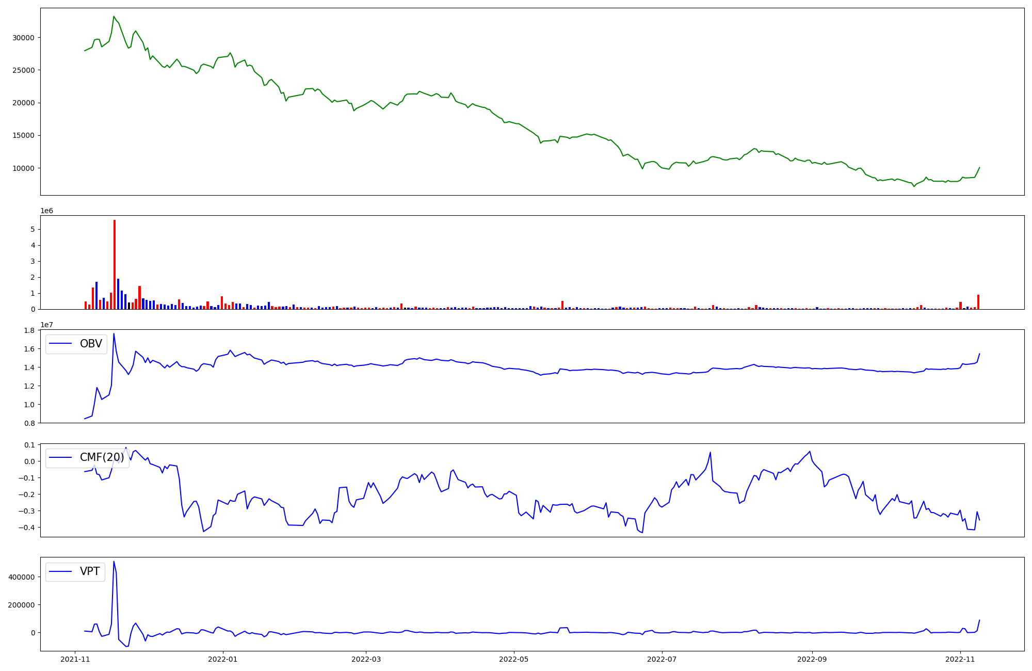Click the 1e6 volume scale notation
This screenshot has height=671, width=1032.
[46, 211]
